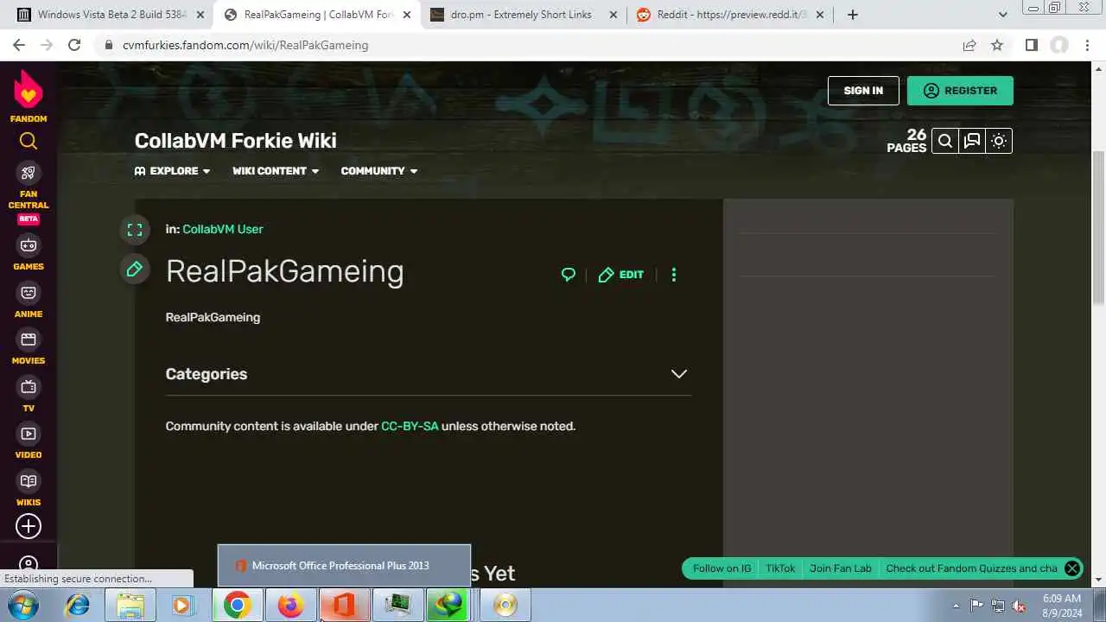1106x622 pixels.
Task: Toggle the browser side panel icon
Action: click(x=1031, y=45)
